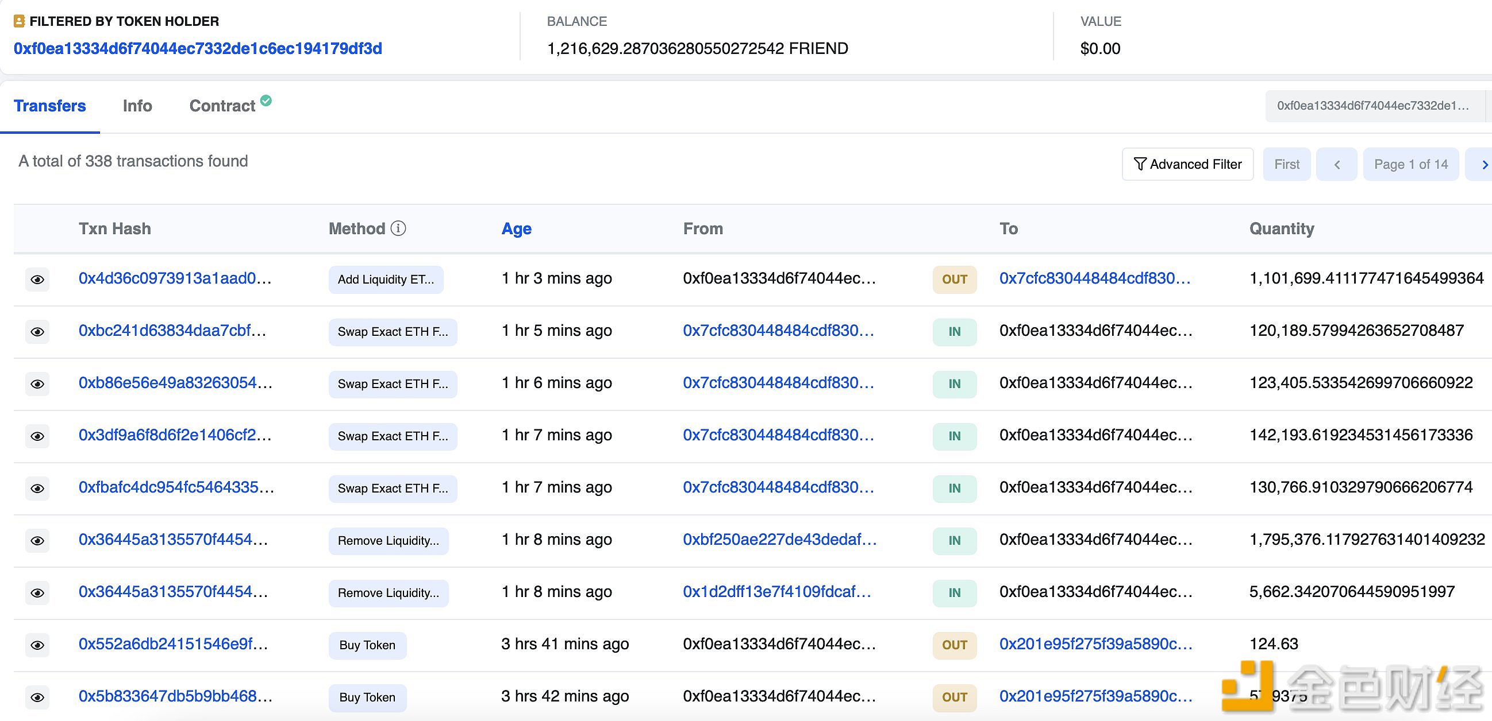This screenshot has height=721, width=1492.
Task: Open the Contract tab
Action: click(x=222, y=106)
